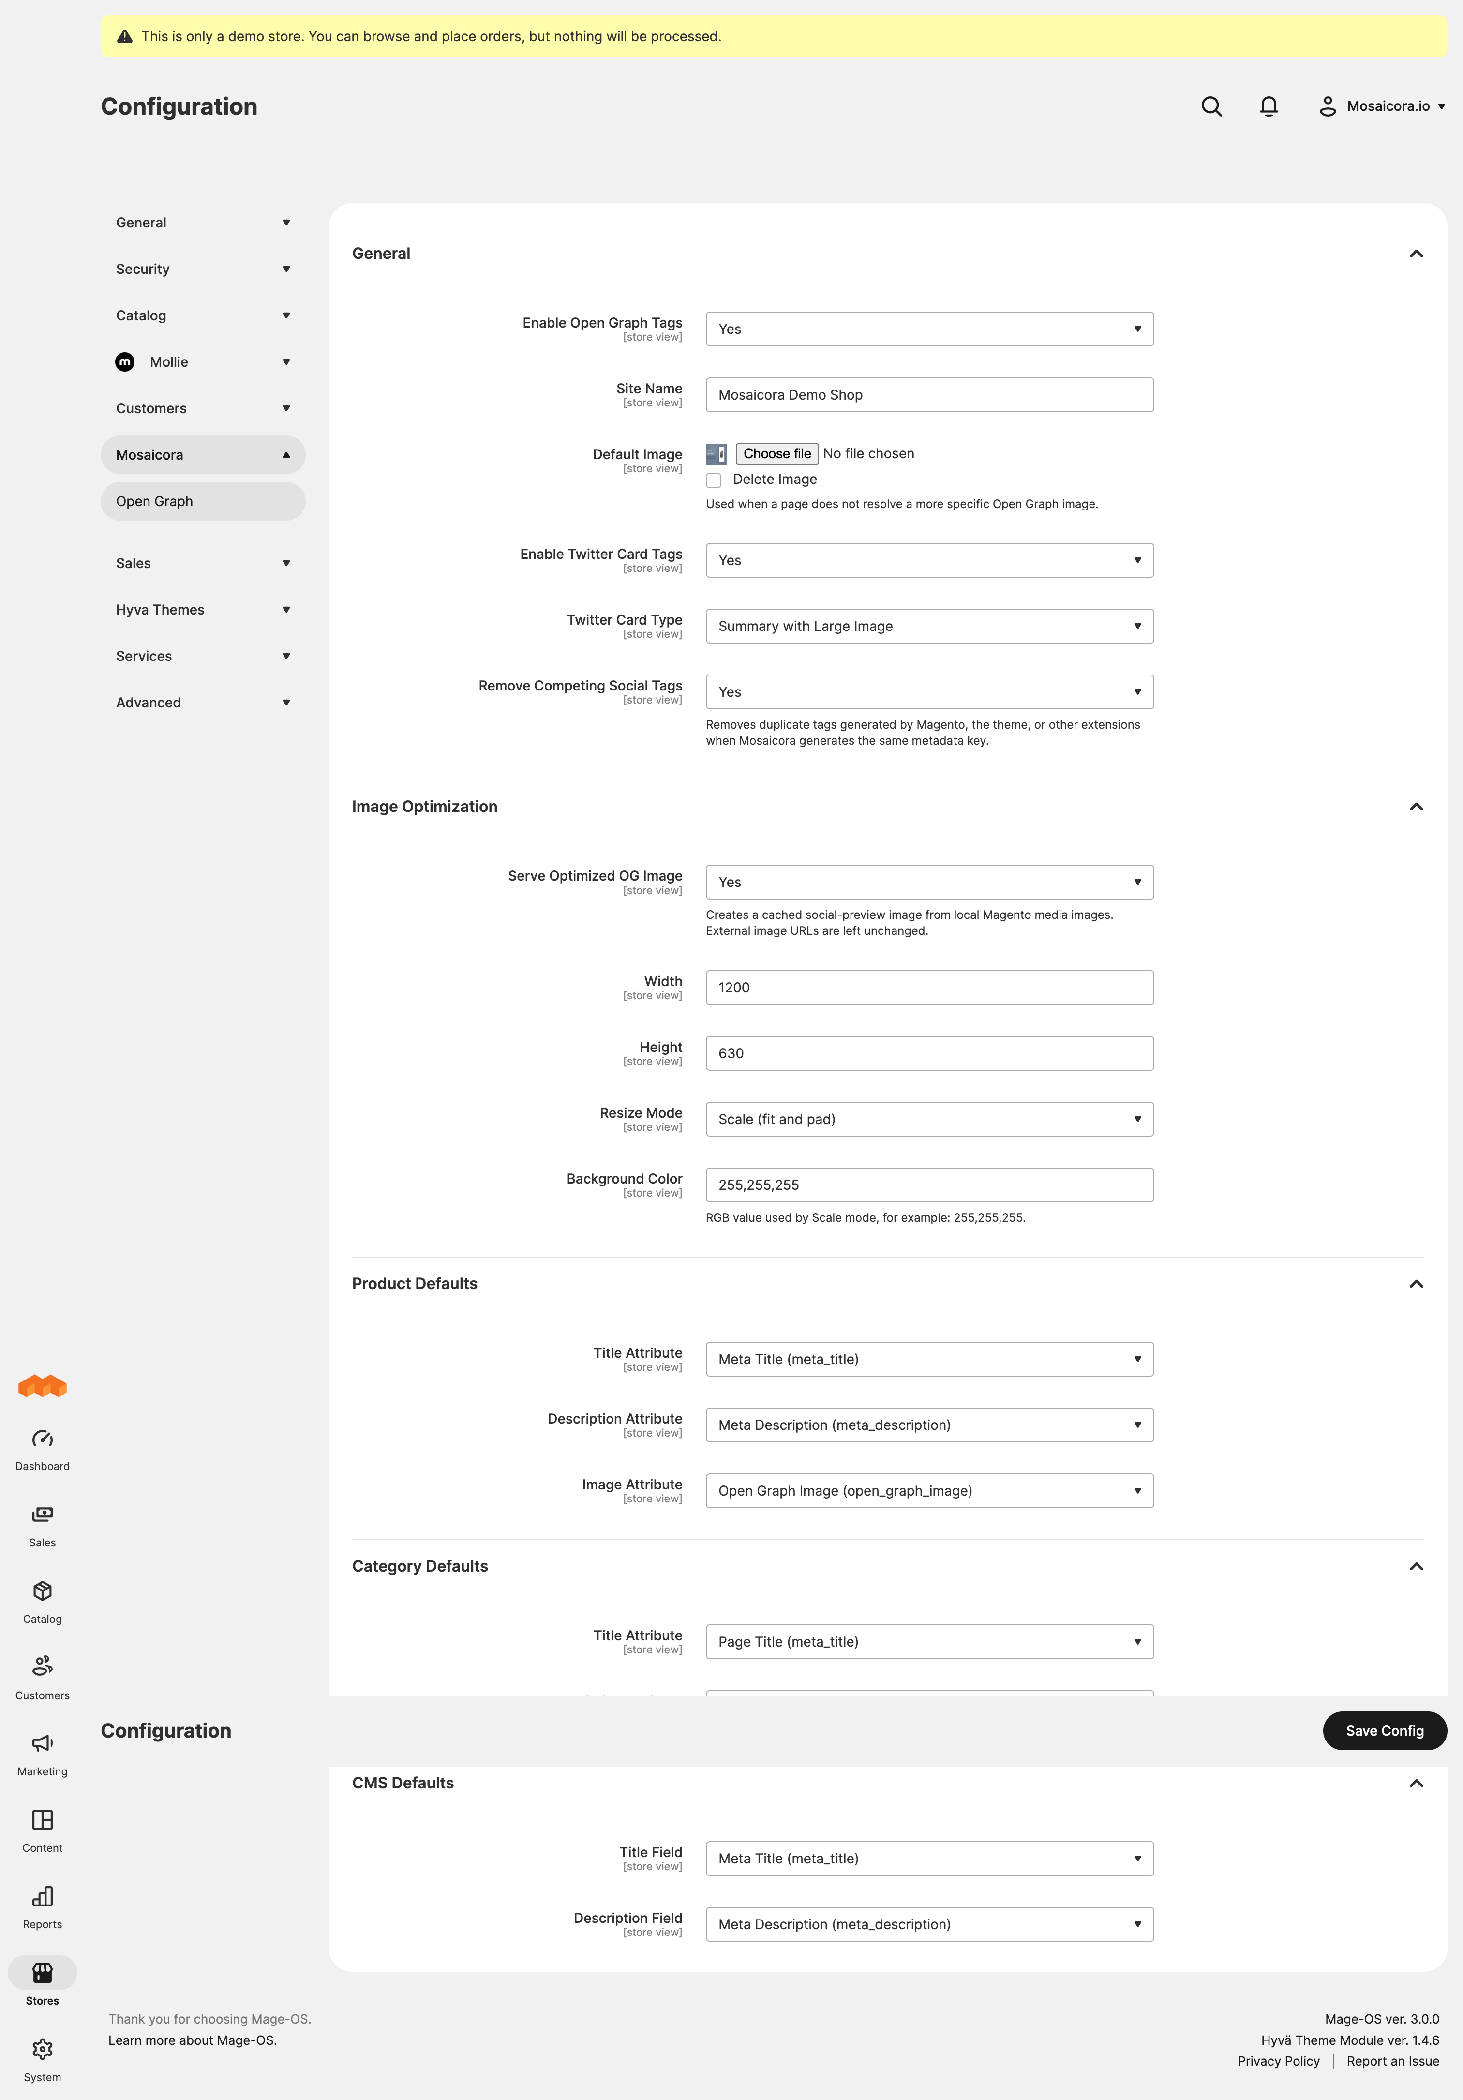Image resolution: width=1463 pixels, height=2100 pixels.
Task: Expand the Services config menu
Action: (x=203, y=657)
